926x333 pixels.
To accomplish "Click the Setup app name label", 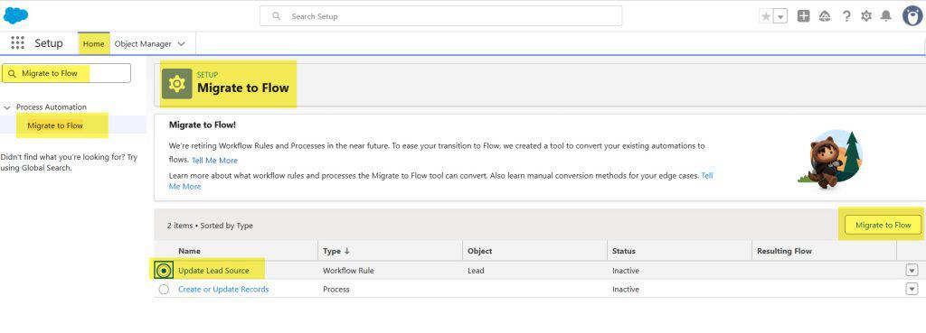I will [49, 43].
